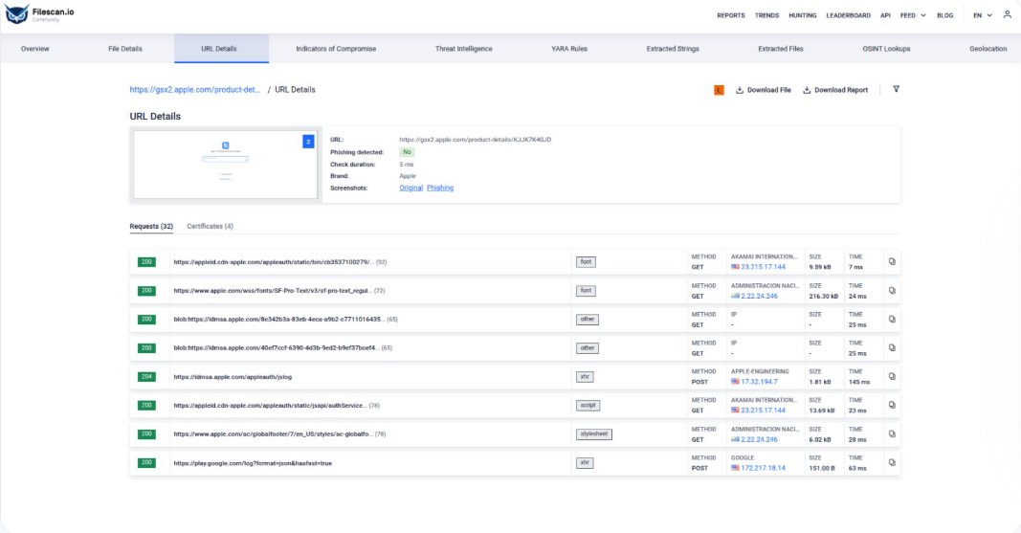Open the Geolocation tab

pyautogui.click(x=988, y=49)
